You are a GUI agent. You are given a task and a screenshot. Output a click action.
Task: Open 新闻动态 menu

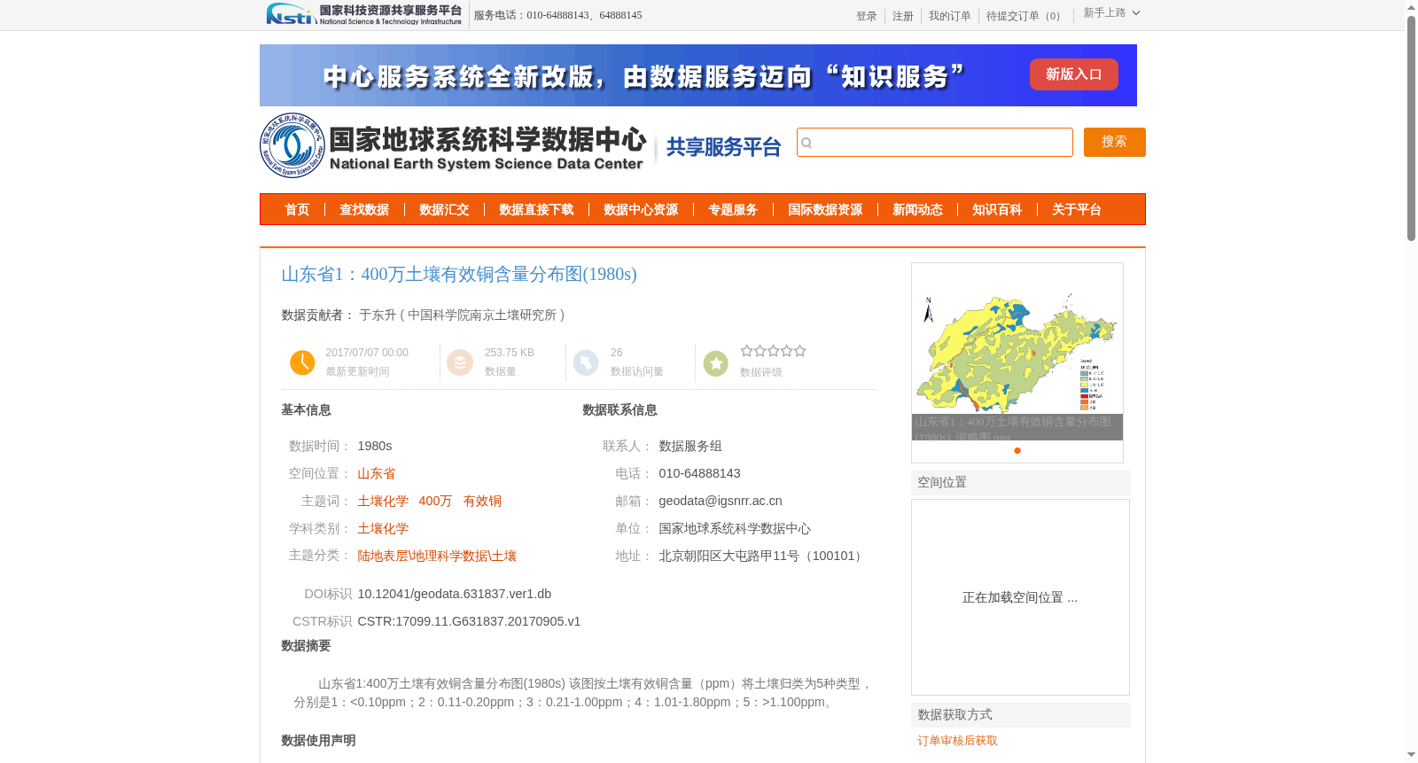click(917, 210)
